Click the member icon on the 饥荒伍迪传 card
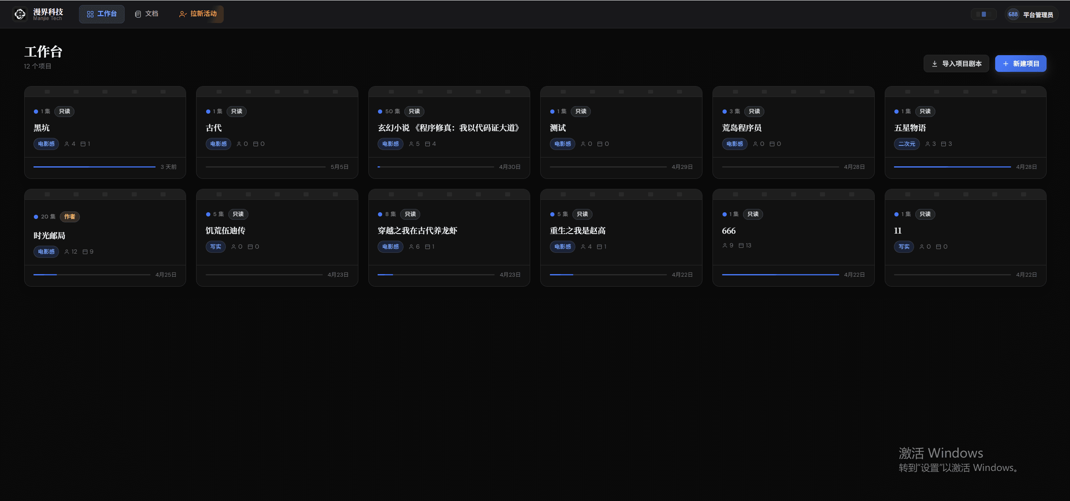 233,247
